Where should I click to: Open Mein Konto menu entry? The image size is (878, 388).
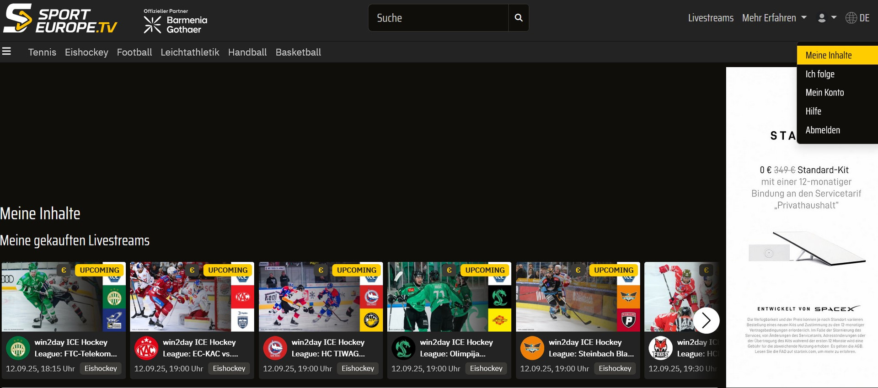(824, 93)
